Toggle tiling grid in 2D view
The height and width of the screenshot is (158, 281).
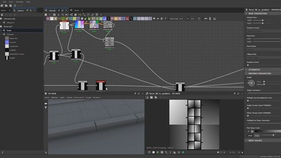pos(162,152)
